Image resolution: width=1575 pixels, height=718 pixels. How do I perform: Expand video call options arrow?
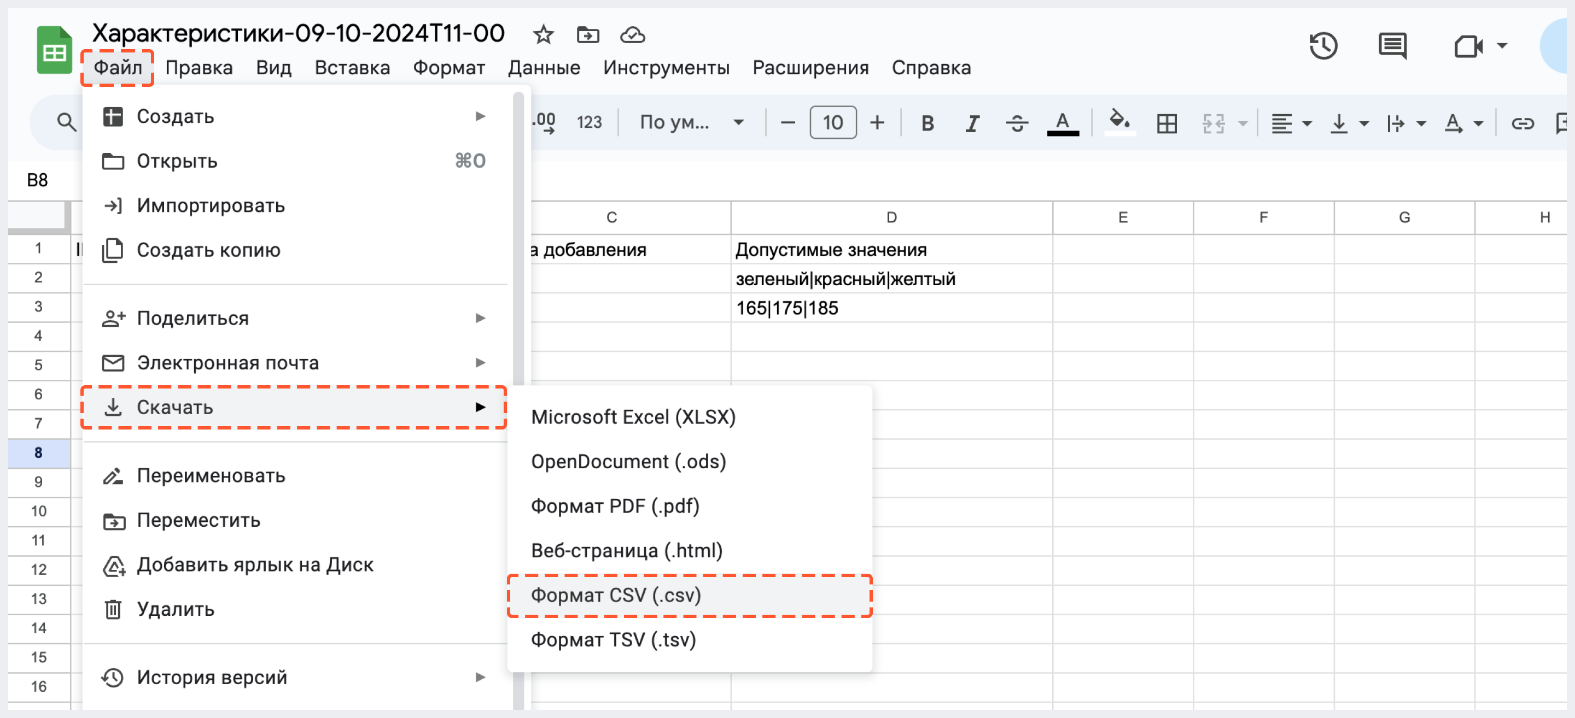pyautogui.click(x=1502, y=46)
